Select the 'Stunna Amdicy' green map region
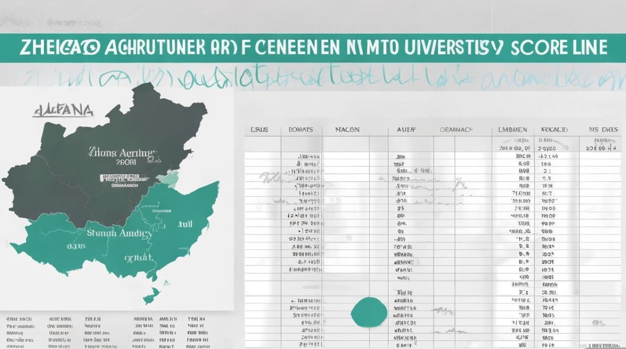The height and width of the screenshot is (349, 626). click(x=119, y=233)
